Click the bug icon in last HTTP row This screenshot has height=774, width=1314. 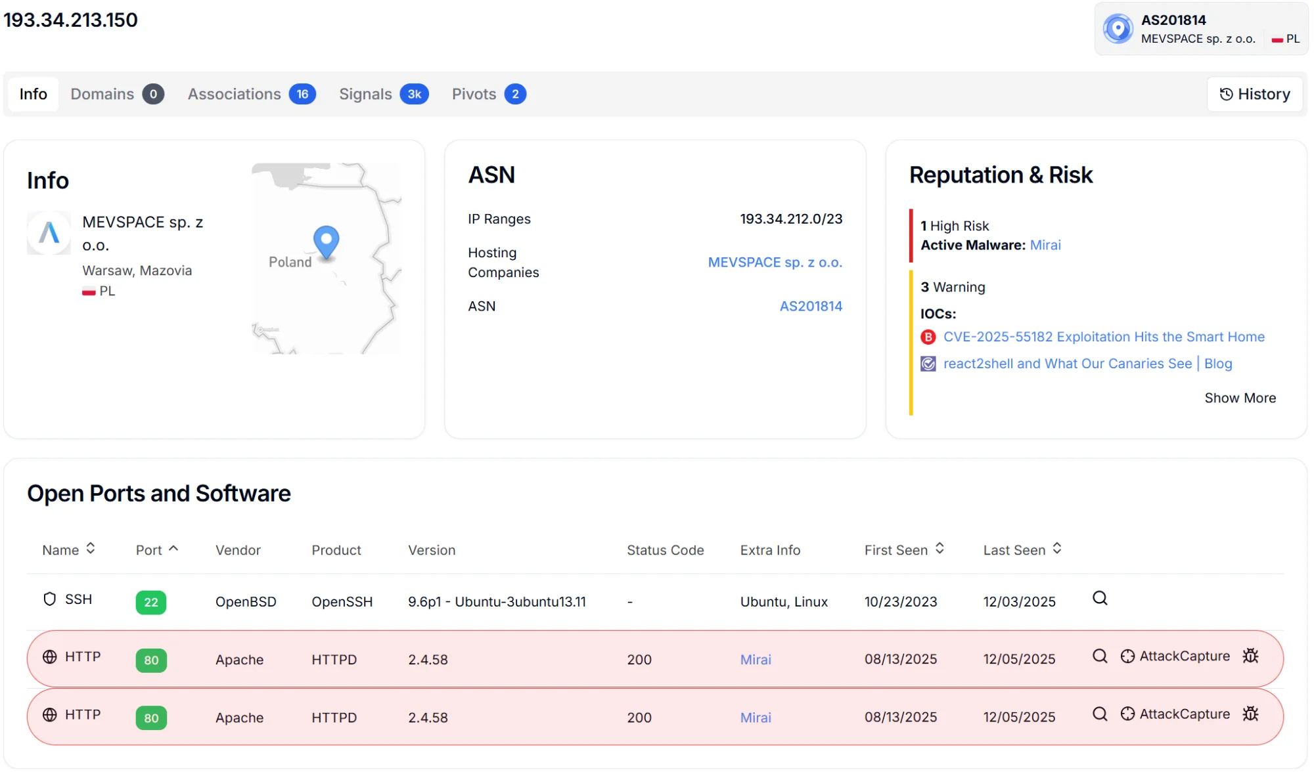pyautogui.click(x=1250, y=714)
